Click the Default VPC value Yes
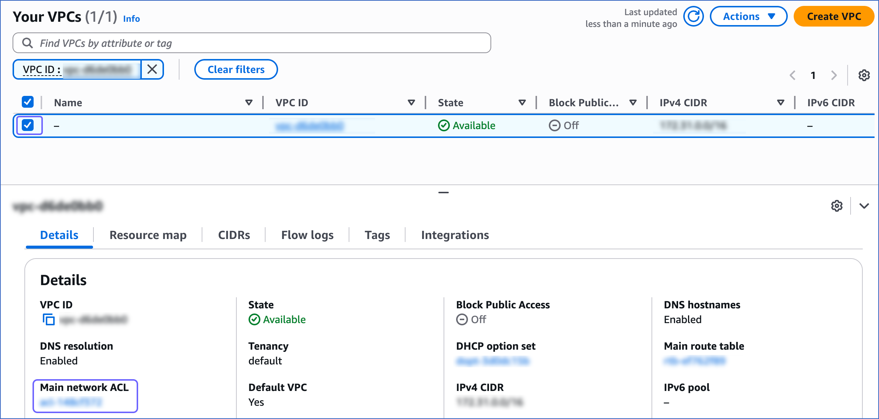 click(x=256, y=402)
